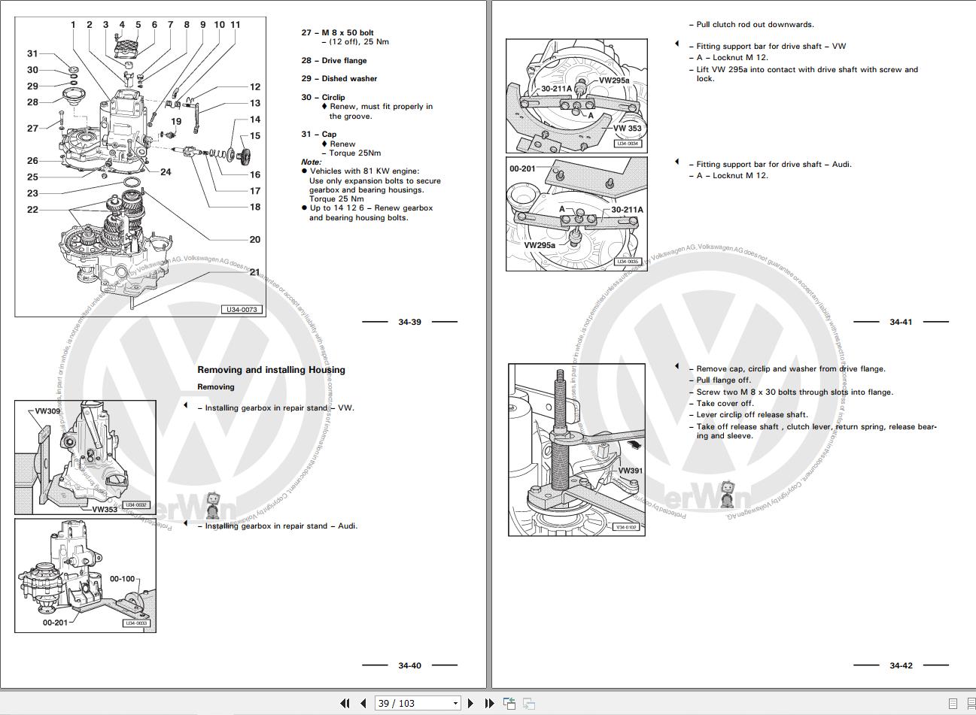Click the '28 – Drive flange' entry
976x715 pixels.
(334, 60)
